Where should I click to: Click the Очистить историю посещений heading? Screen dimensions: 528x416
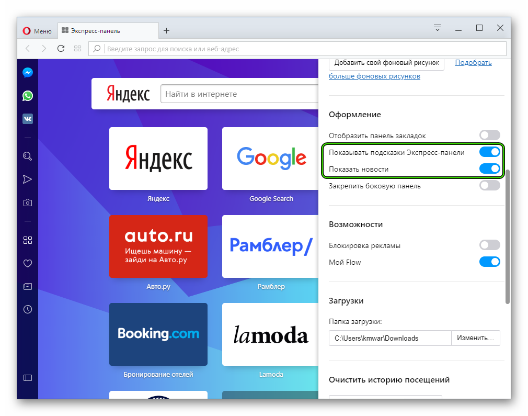[x=389, y=380]
